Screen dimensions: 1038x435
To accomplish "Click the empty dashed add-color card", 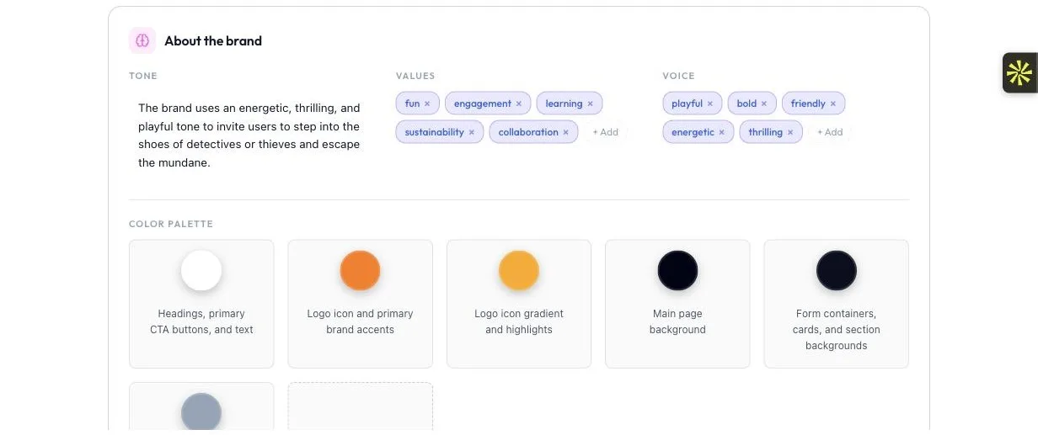I will click(x=361, y=408).
